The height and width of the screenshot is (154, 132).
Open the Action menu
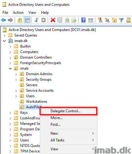coord(18,13)
